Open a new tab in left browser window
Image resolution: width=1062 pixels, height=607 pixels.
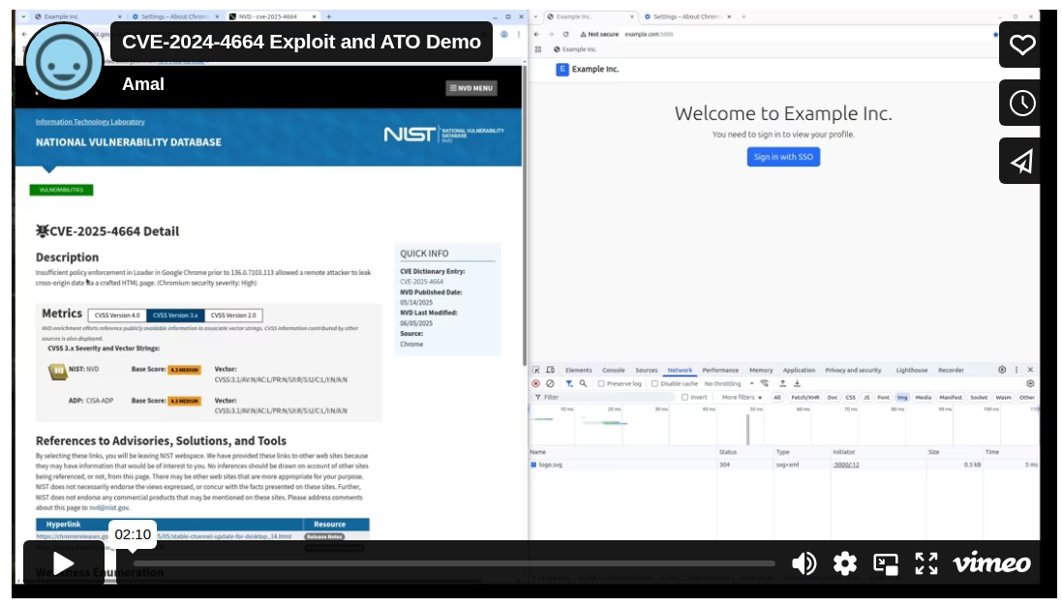pyautogui.click(x=329, y=16)
